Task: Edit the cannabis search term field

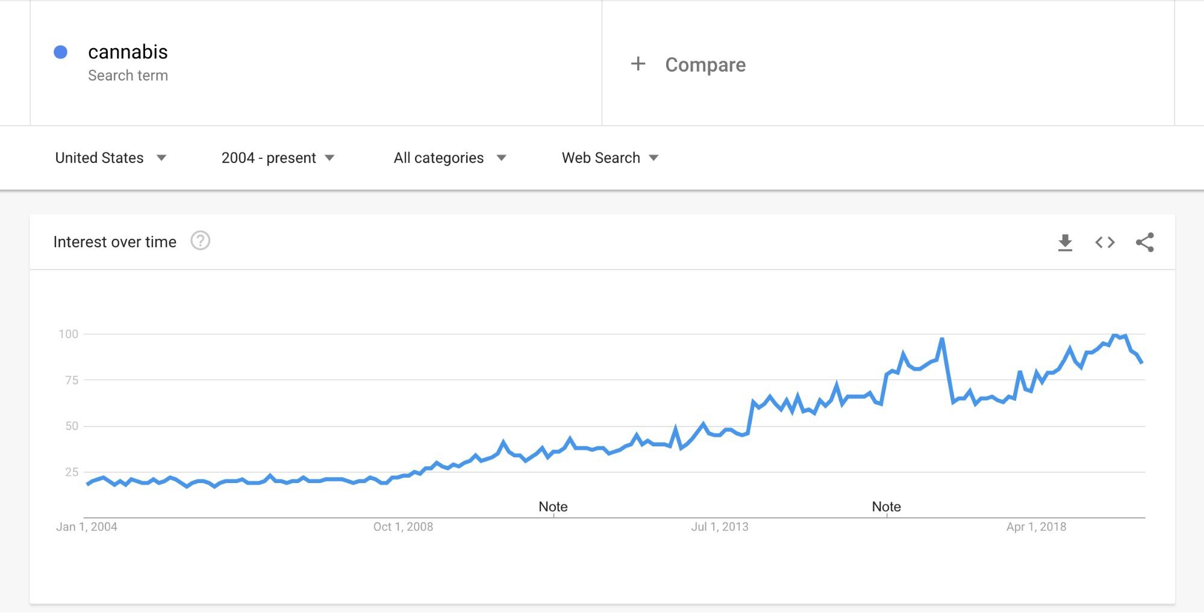Action: tap(128, 52)
